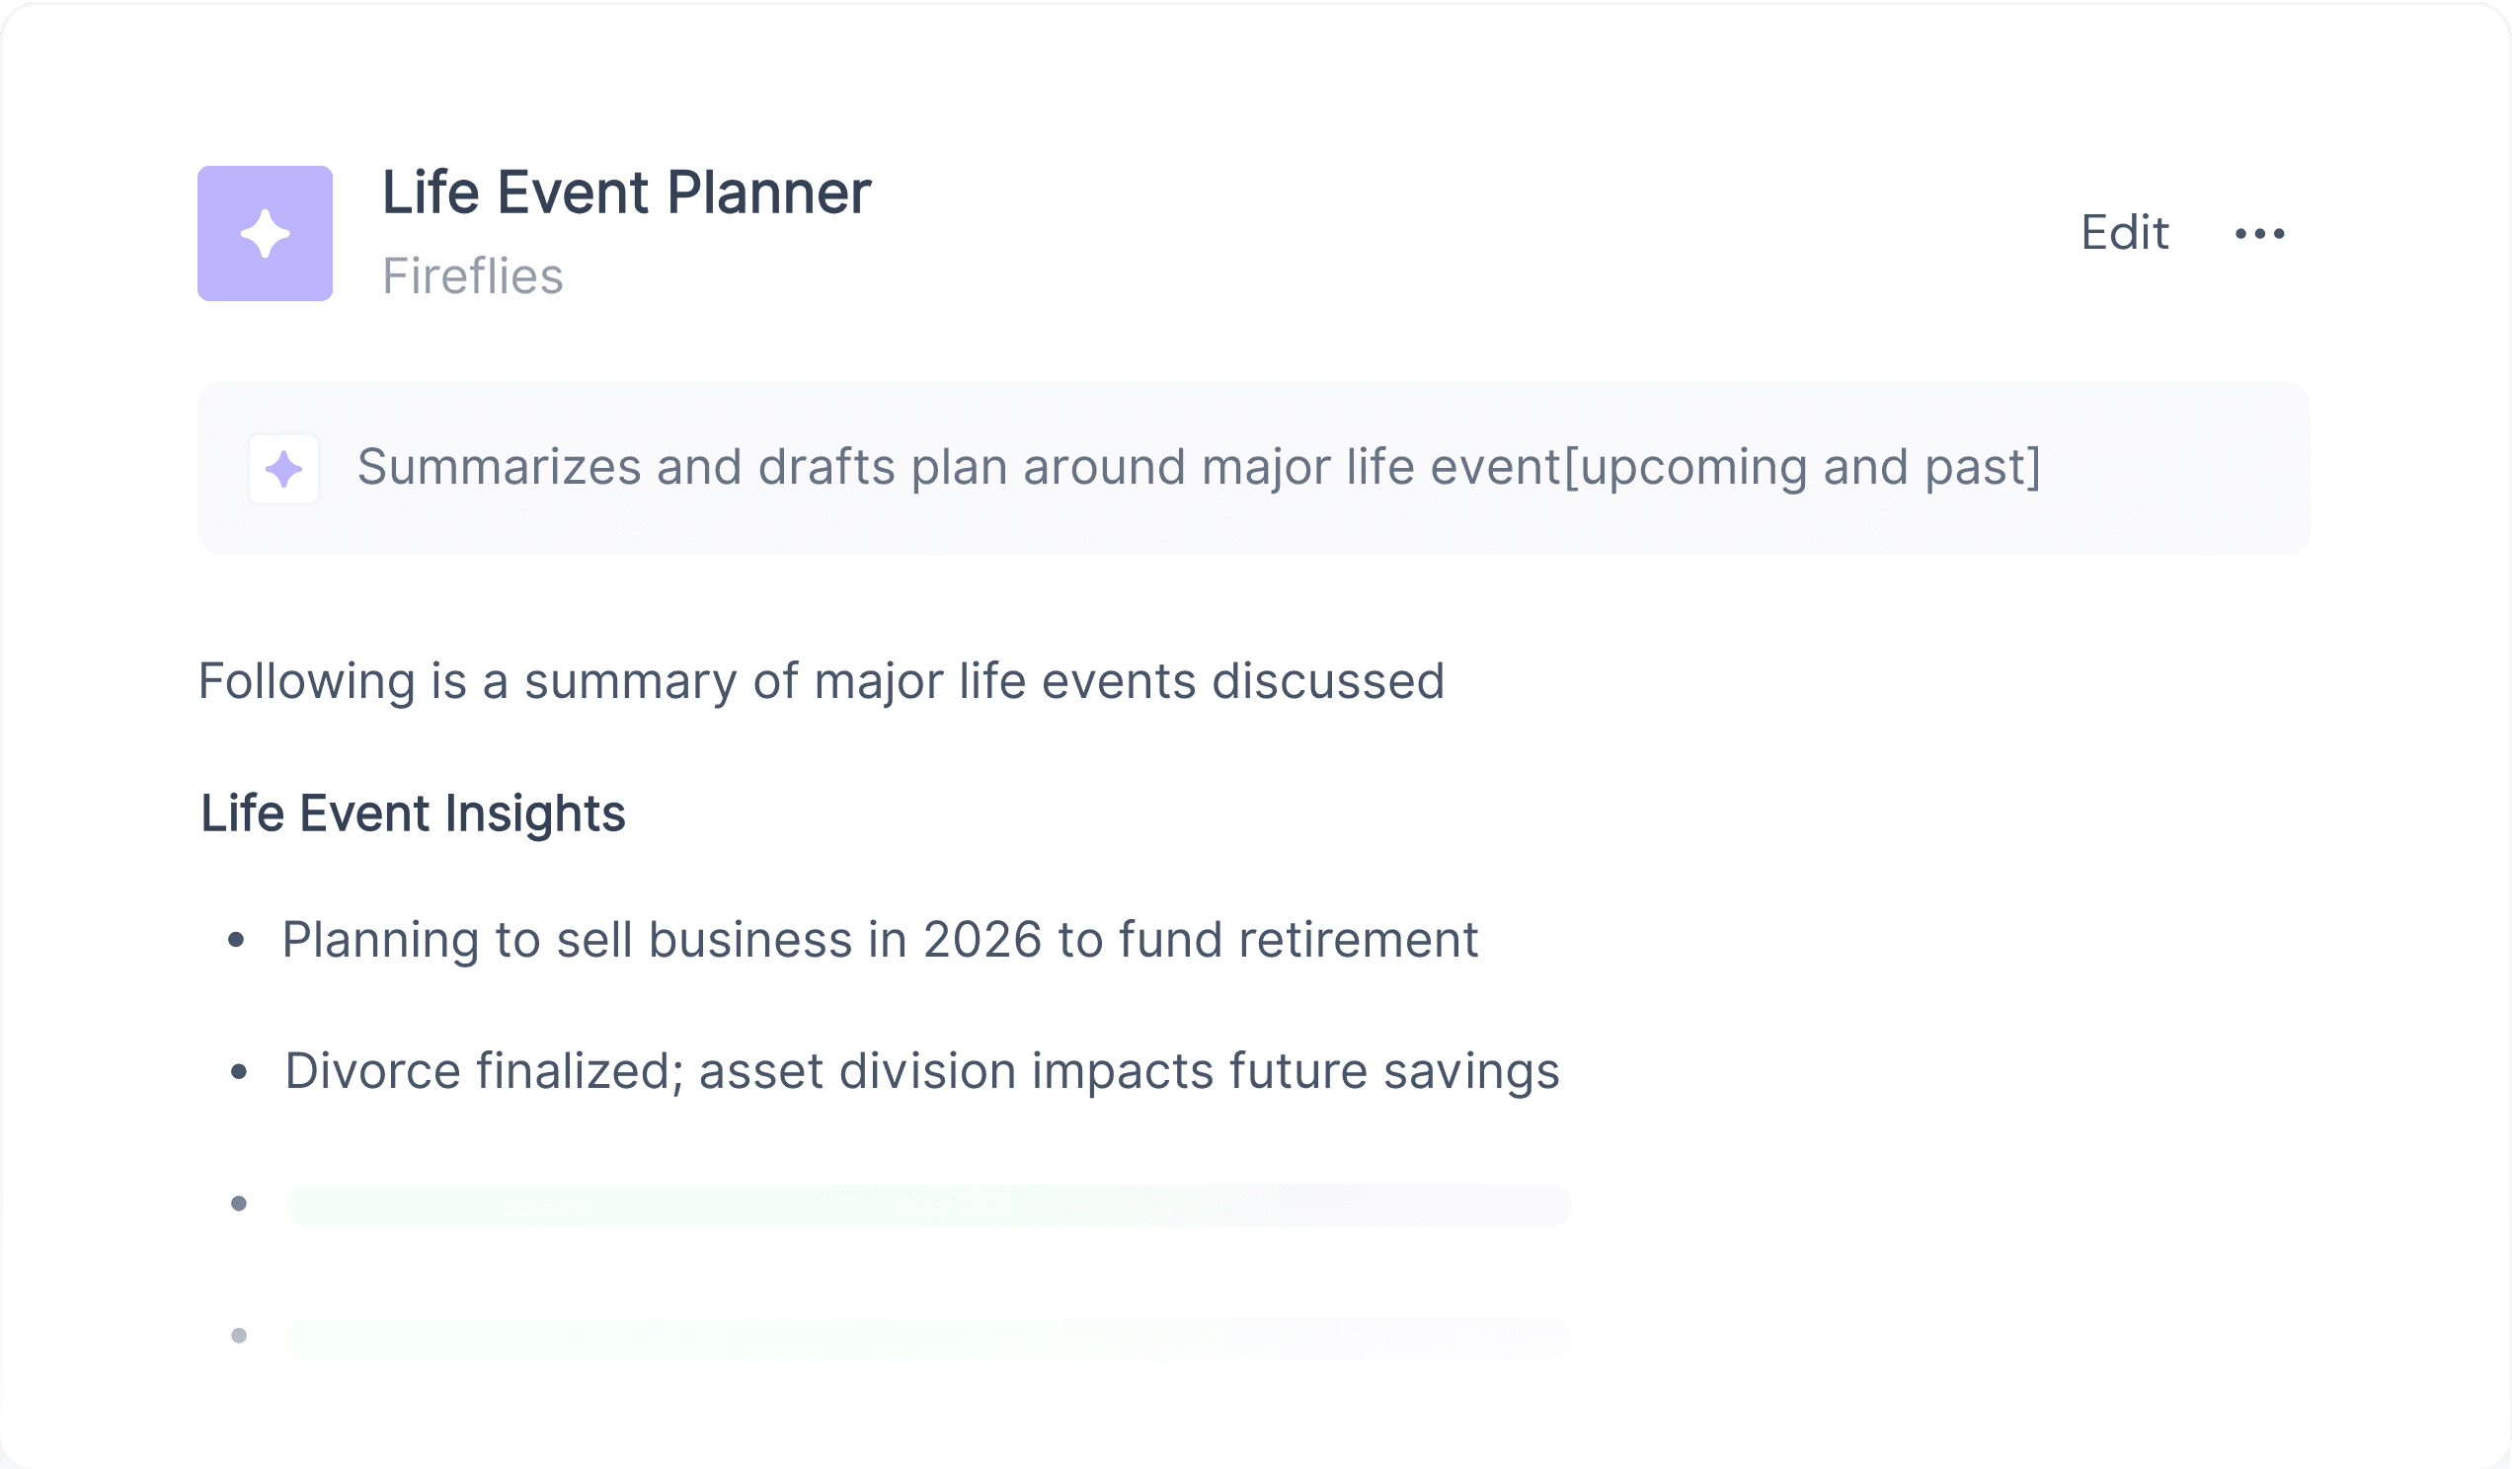The height and width of the screenshot is (1469, 2512).
Task: Click the Life Event Insights heading
Action: pos(413,813)
